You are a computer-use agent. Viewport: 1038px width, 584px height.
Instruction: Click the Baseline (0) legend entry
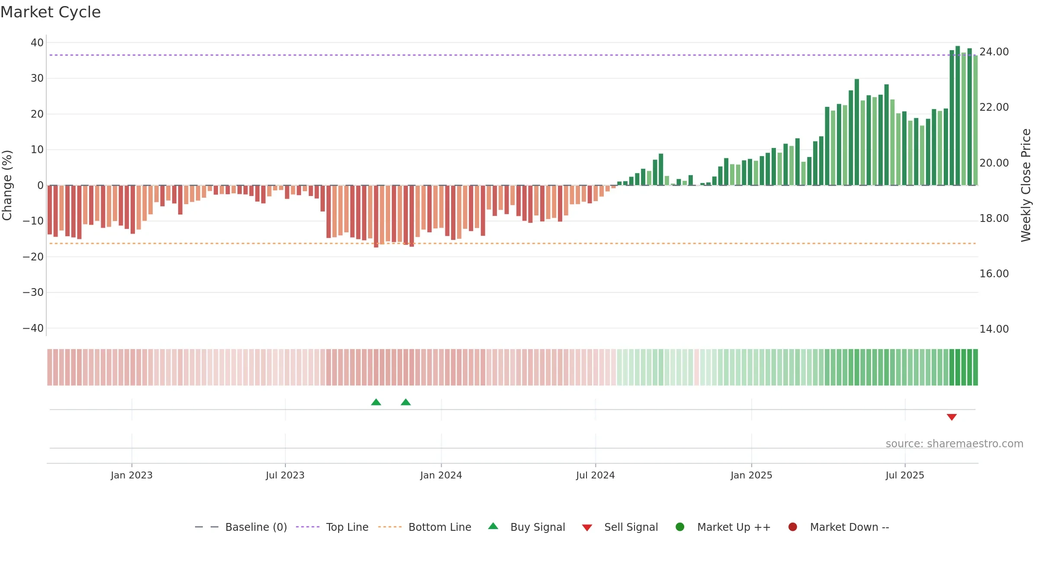pos(241,527)
